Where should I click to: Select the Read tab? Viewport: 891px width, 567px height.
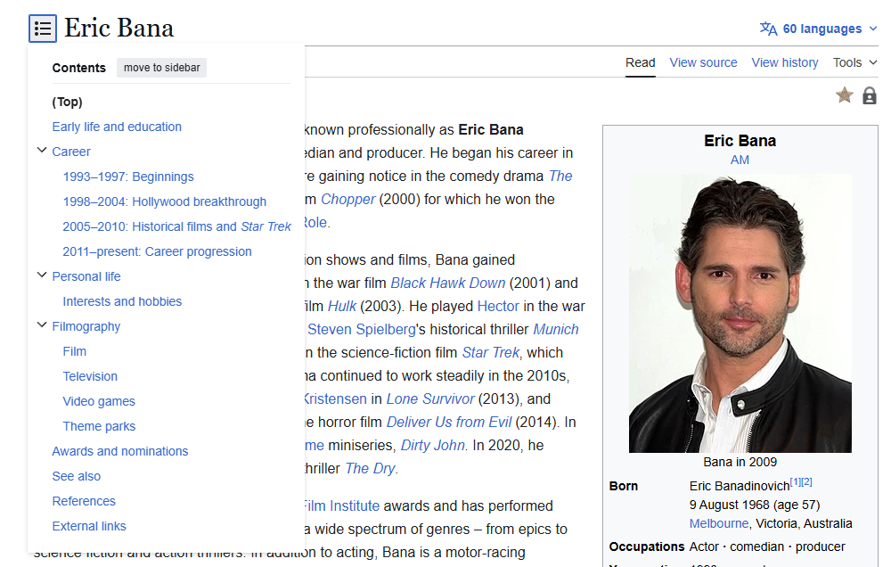[x=640, y=62]
